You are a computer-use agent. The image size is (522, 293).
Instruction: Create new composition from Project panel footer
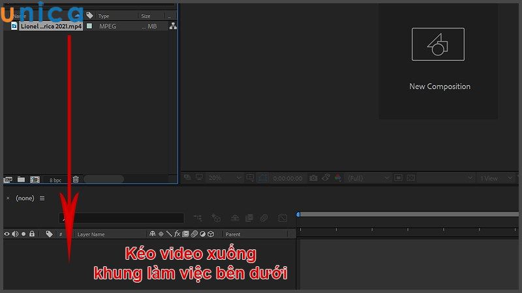pyautogui.click(x=35, y=180)
